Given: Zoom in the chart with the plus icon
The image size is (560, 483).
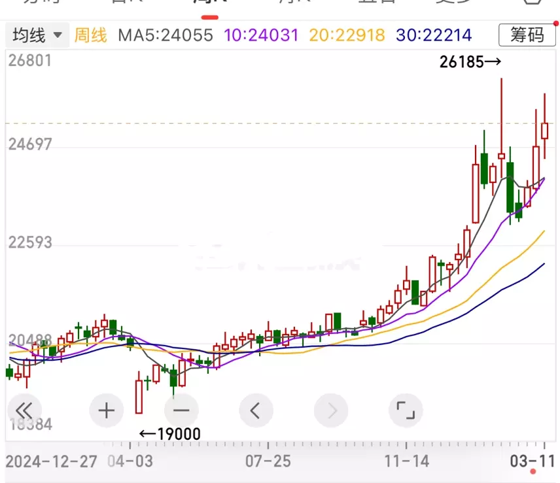Looking at the screenshot, I should pyautogui.click(x=106, y=410).
